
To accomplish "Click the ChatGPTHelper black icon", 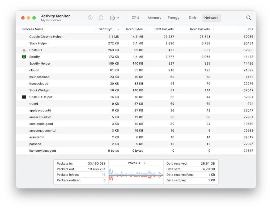I will tap(24, 97).
